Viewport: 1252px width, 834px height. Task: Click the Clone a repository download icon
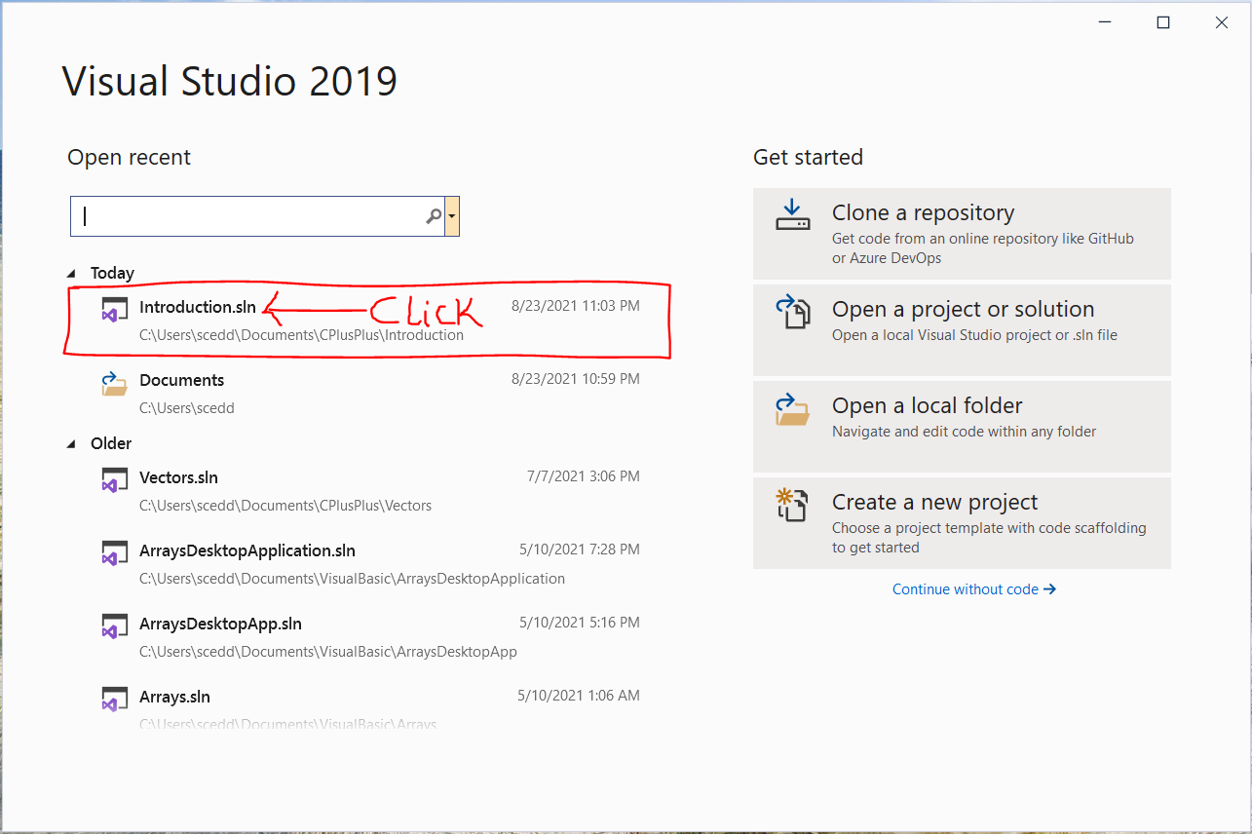[x=792, y=215]
